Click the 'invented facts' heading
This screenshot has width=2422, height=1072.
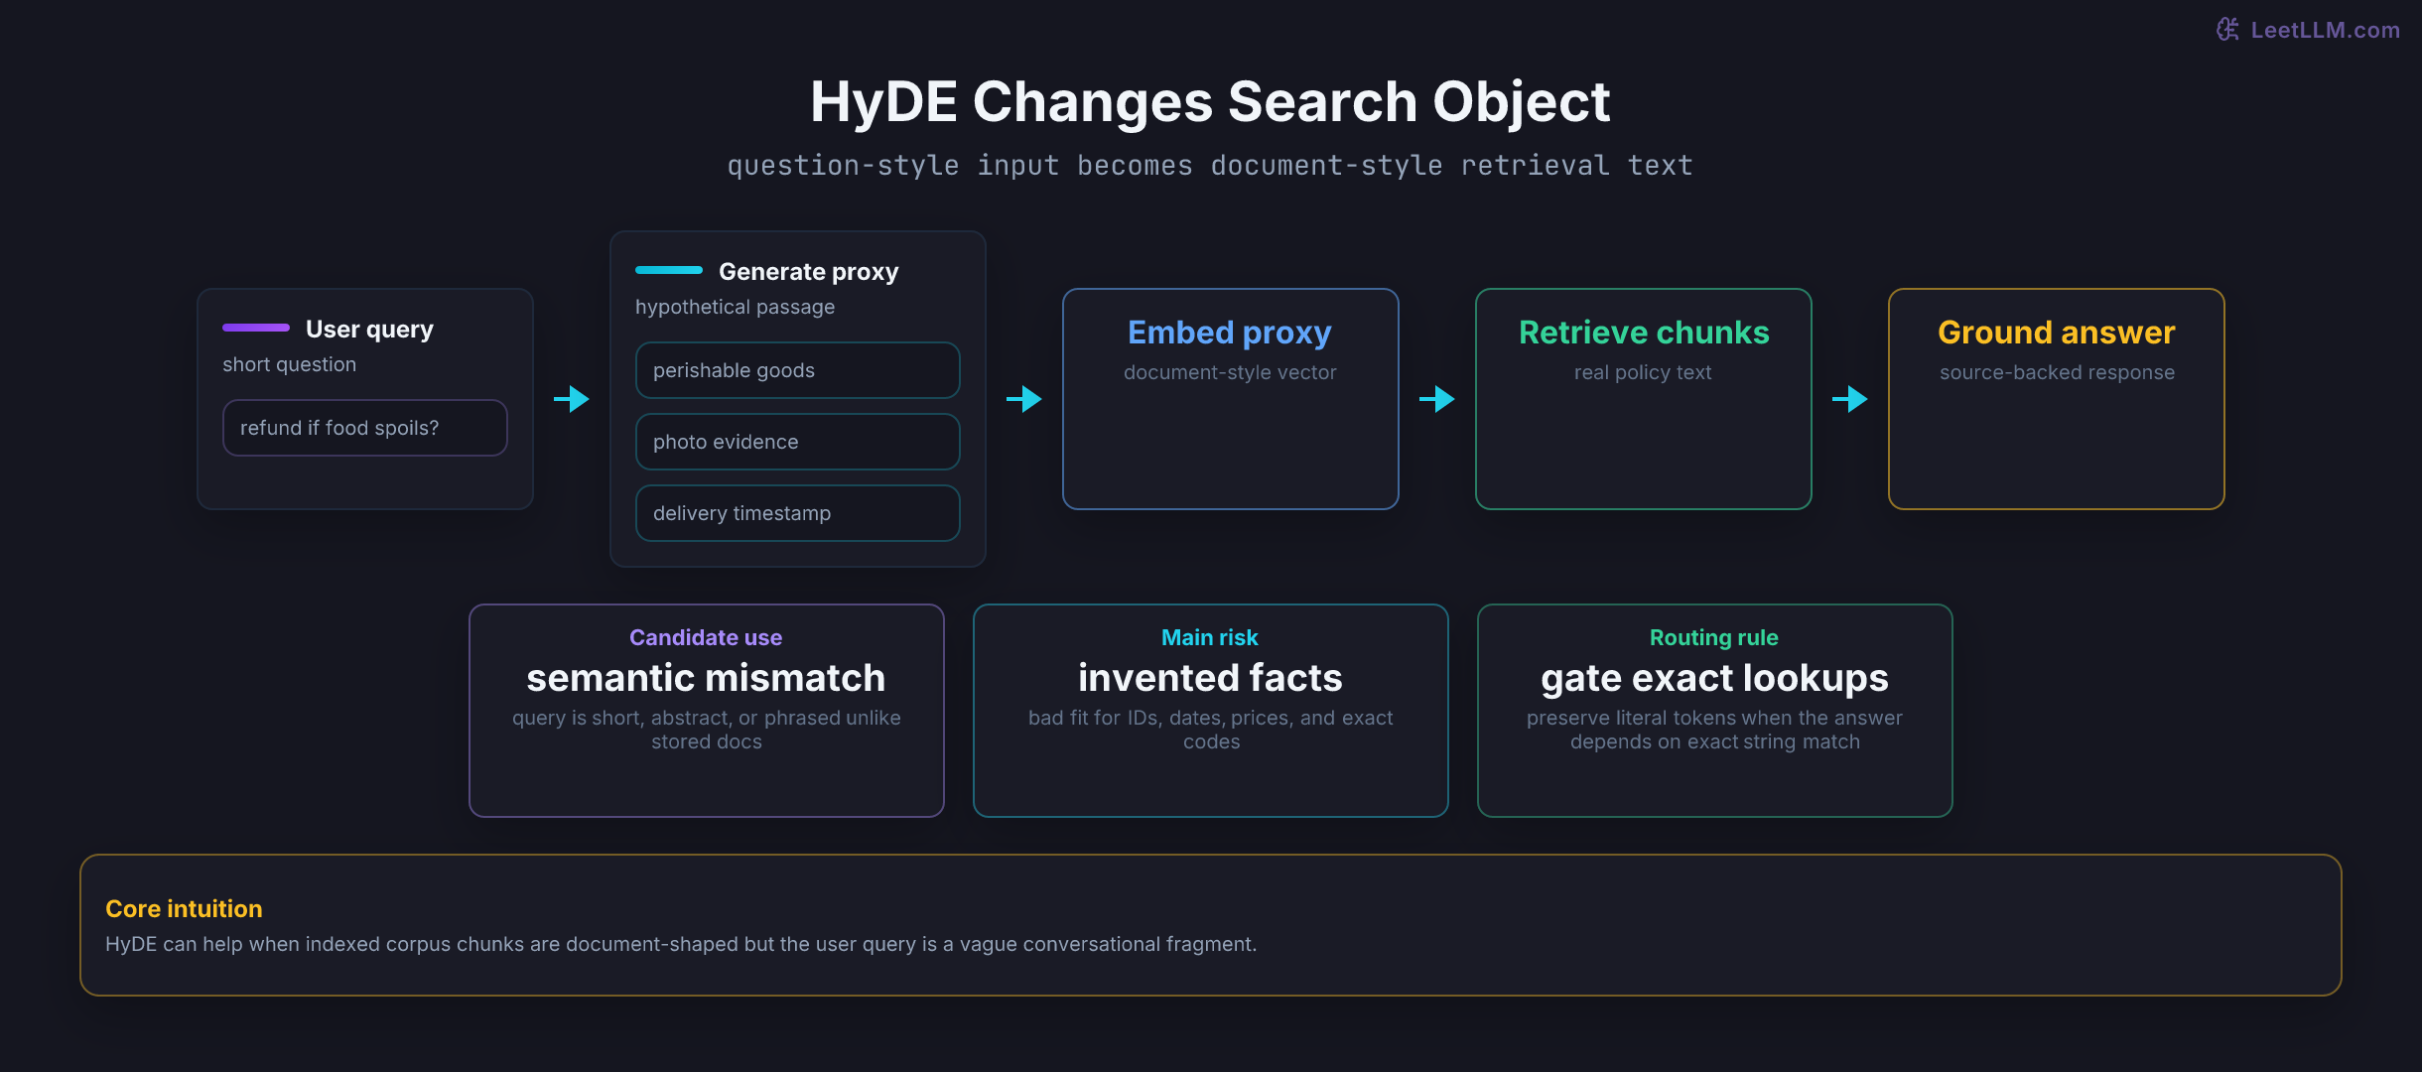point(1210,678)
